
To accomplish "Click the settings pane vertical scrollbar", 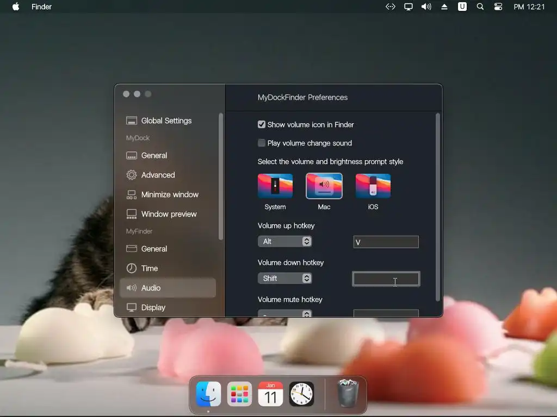I will pos(438,207).
